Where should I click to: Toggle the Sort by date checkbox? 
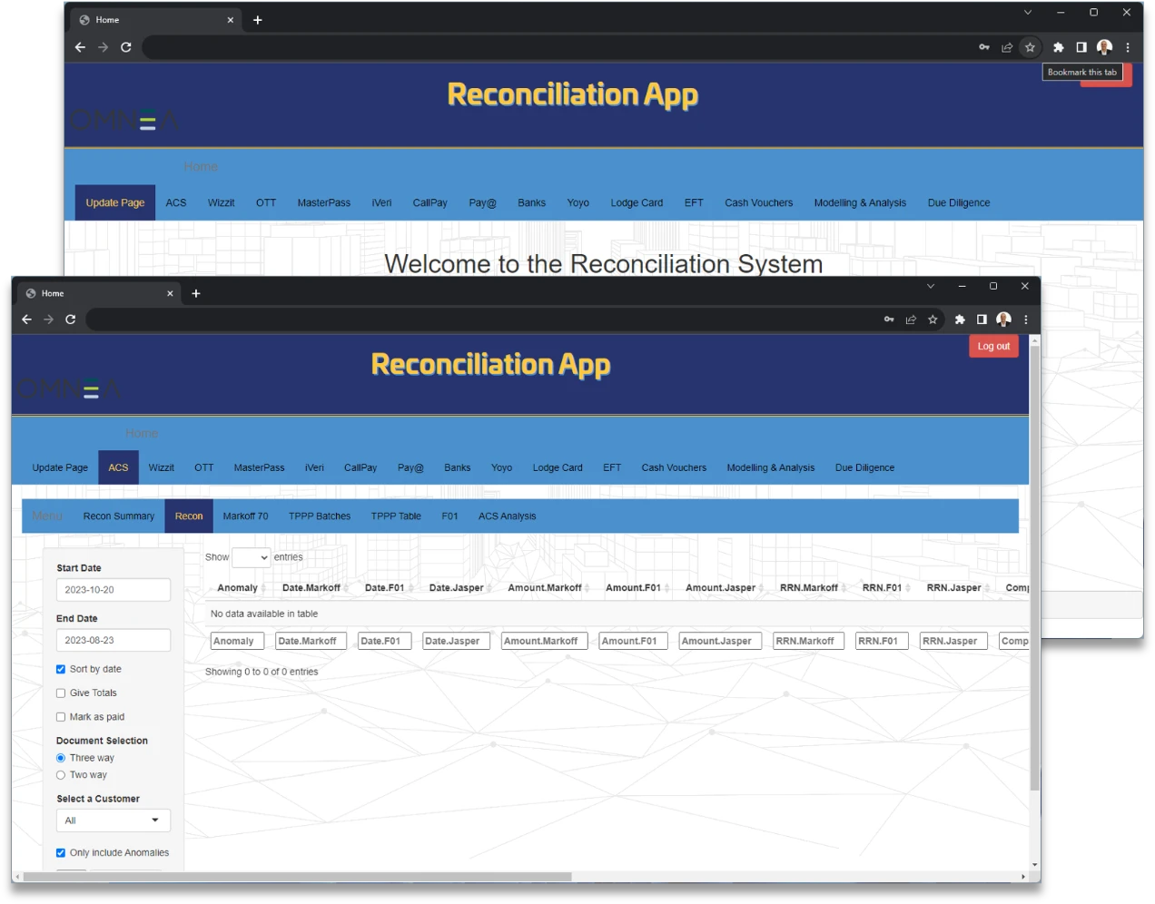(x=61, y=669)
